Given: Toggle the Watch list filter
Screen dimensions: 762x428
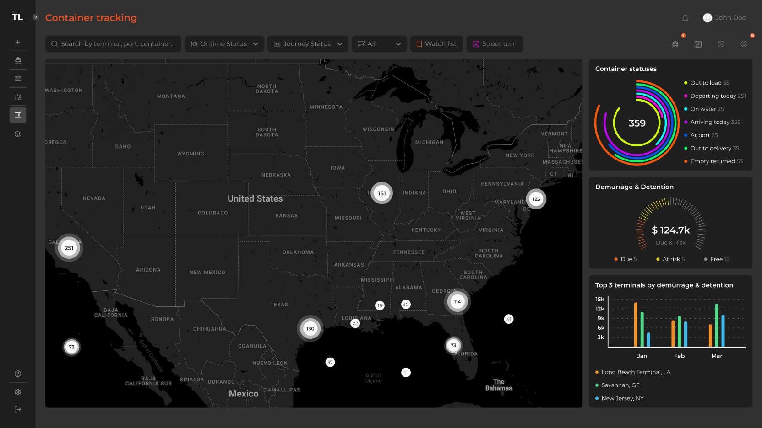Looking at the screenshot, I should pos(436,44).
